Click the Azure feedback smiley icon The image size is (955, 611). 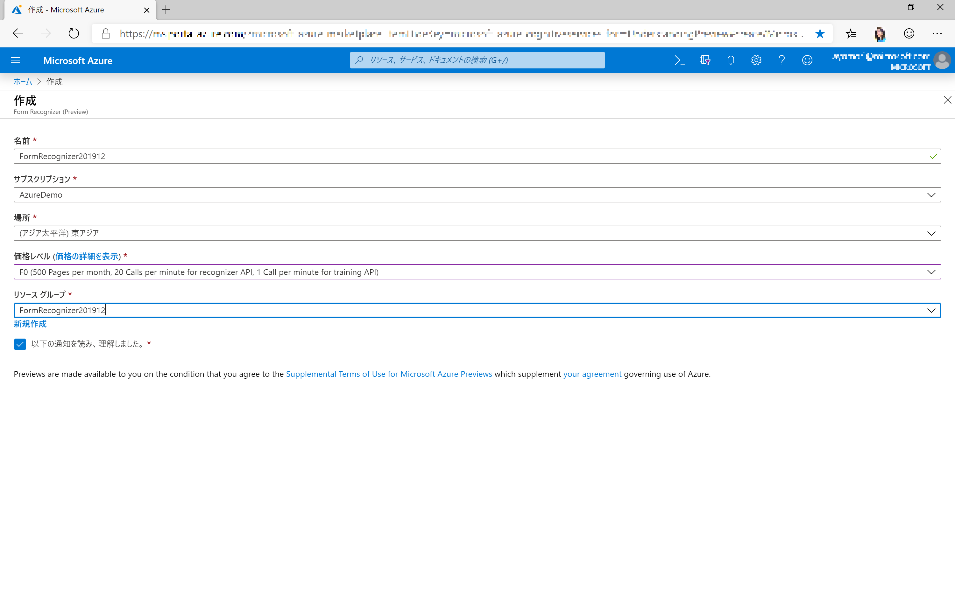coord(807,60)
